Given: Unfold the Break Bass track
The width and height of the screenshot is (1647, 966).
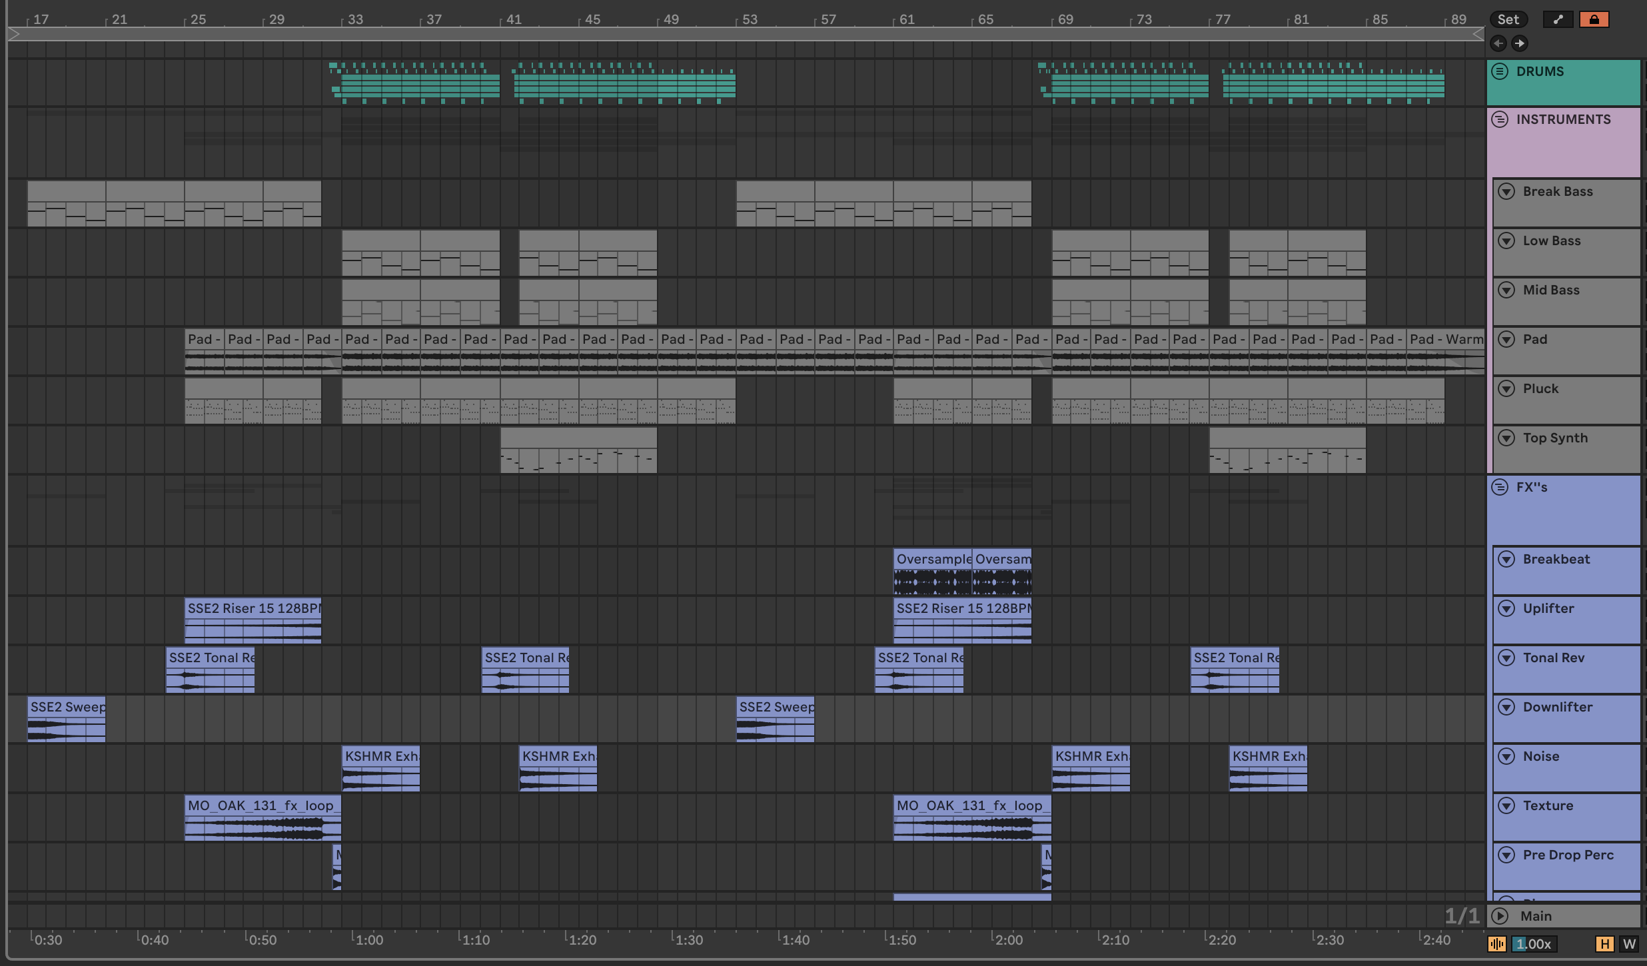Looking at the screenshot, I should click(1506, 191).
